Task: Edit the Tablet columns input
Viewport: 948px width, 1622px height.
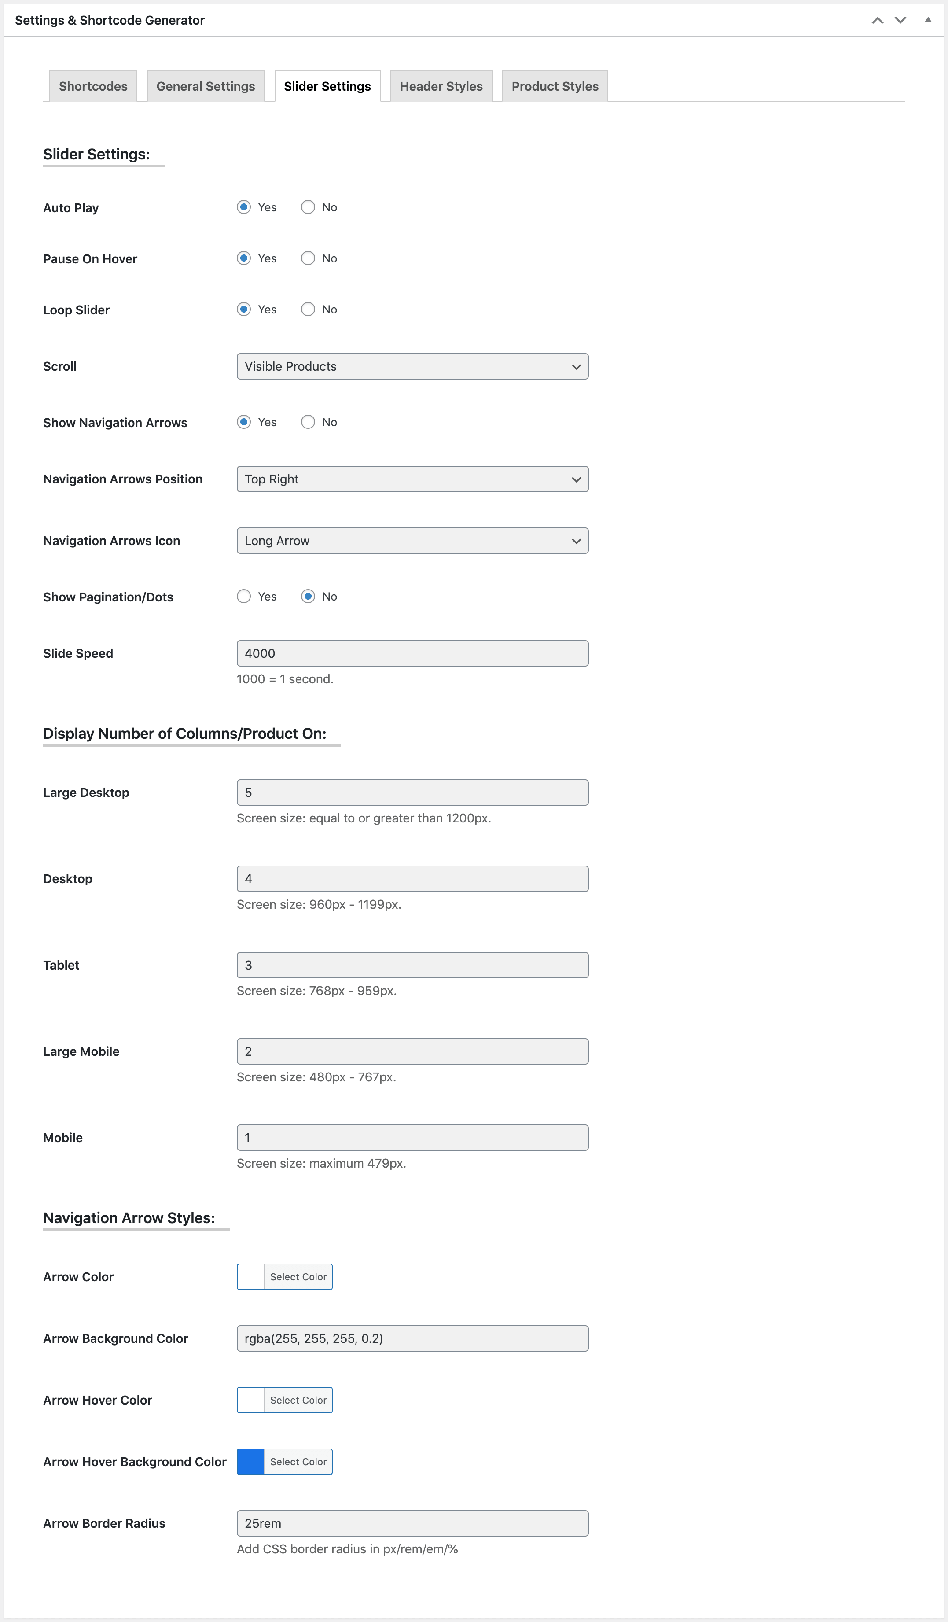Action: pos(412,965)
